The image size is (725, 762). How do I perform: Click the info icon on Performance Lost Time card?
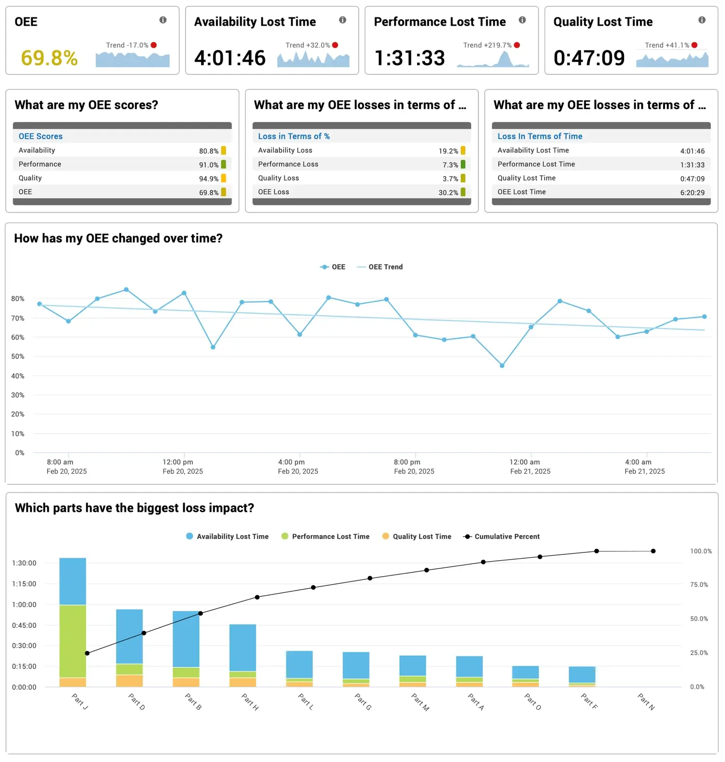(522, 20)
